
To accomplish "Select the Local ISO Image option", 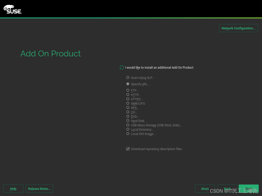I will pyautogui.click(x=128, y=134).
